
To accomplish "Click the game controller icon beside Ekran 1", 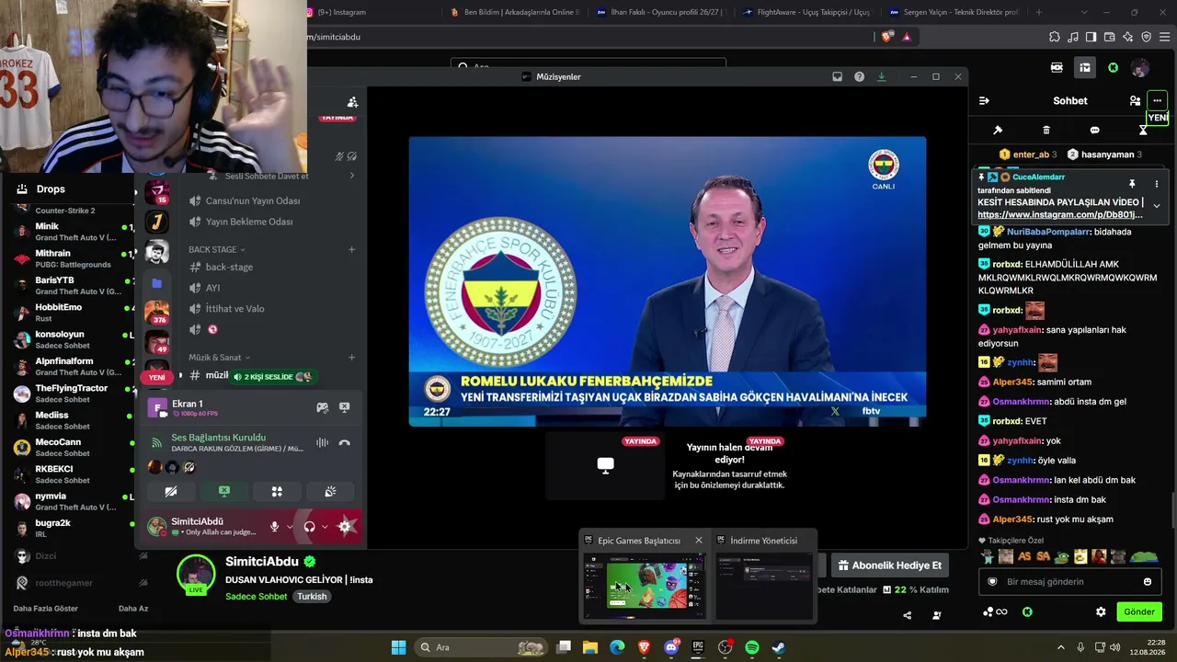I will (x=323, y=407).
